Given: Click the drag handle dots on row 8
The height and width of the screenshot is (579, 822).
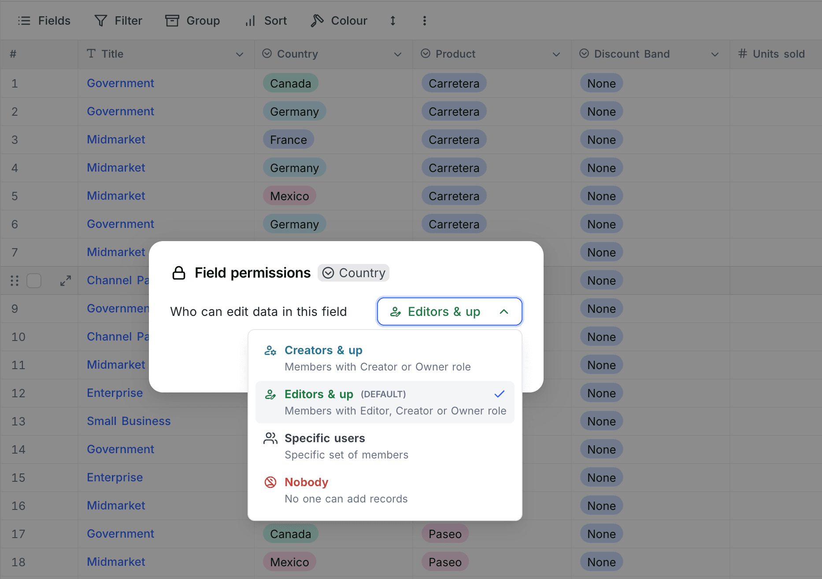Looking at the screenshot, I should tap(14, 280).
